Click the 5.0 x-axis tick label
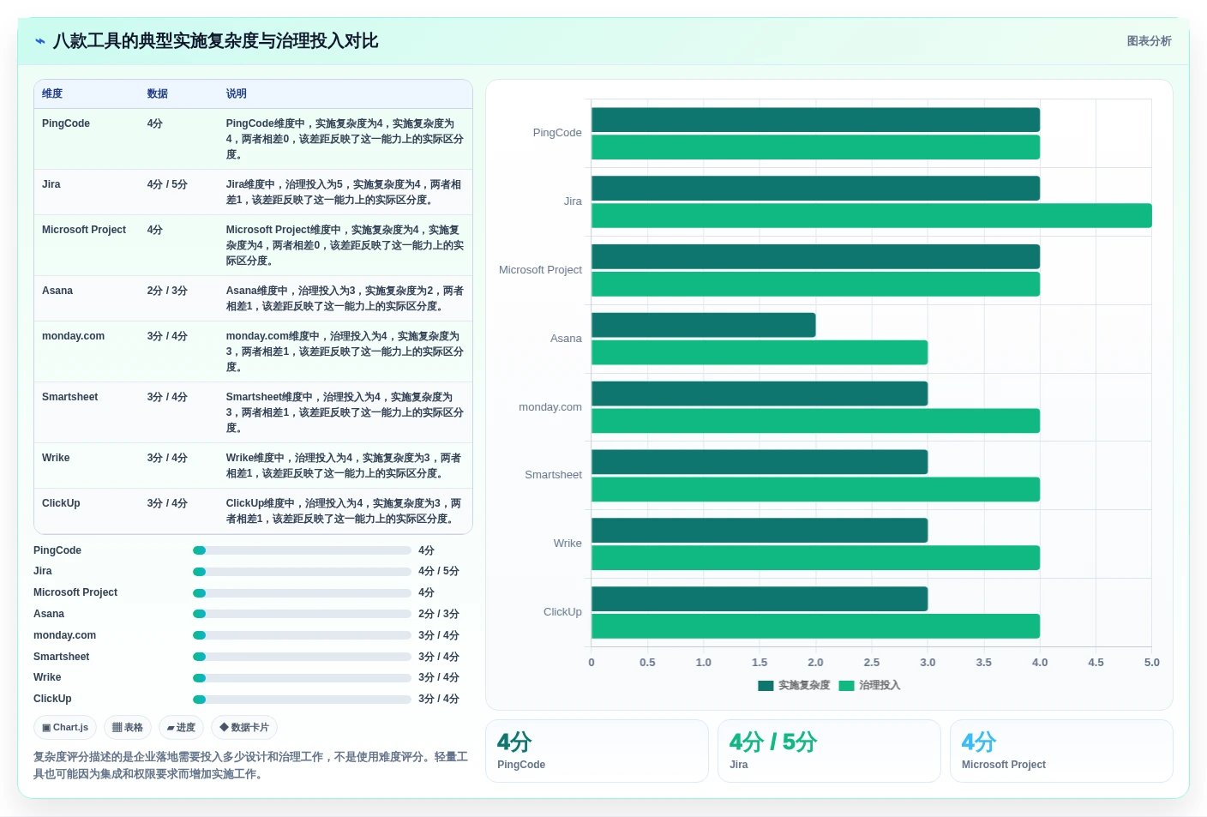 click(x=1151, y=663)
